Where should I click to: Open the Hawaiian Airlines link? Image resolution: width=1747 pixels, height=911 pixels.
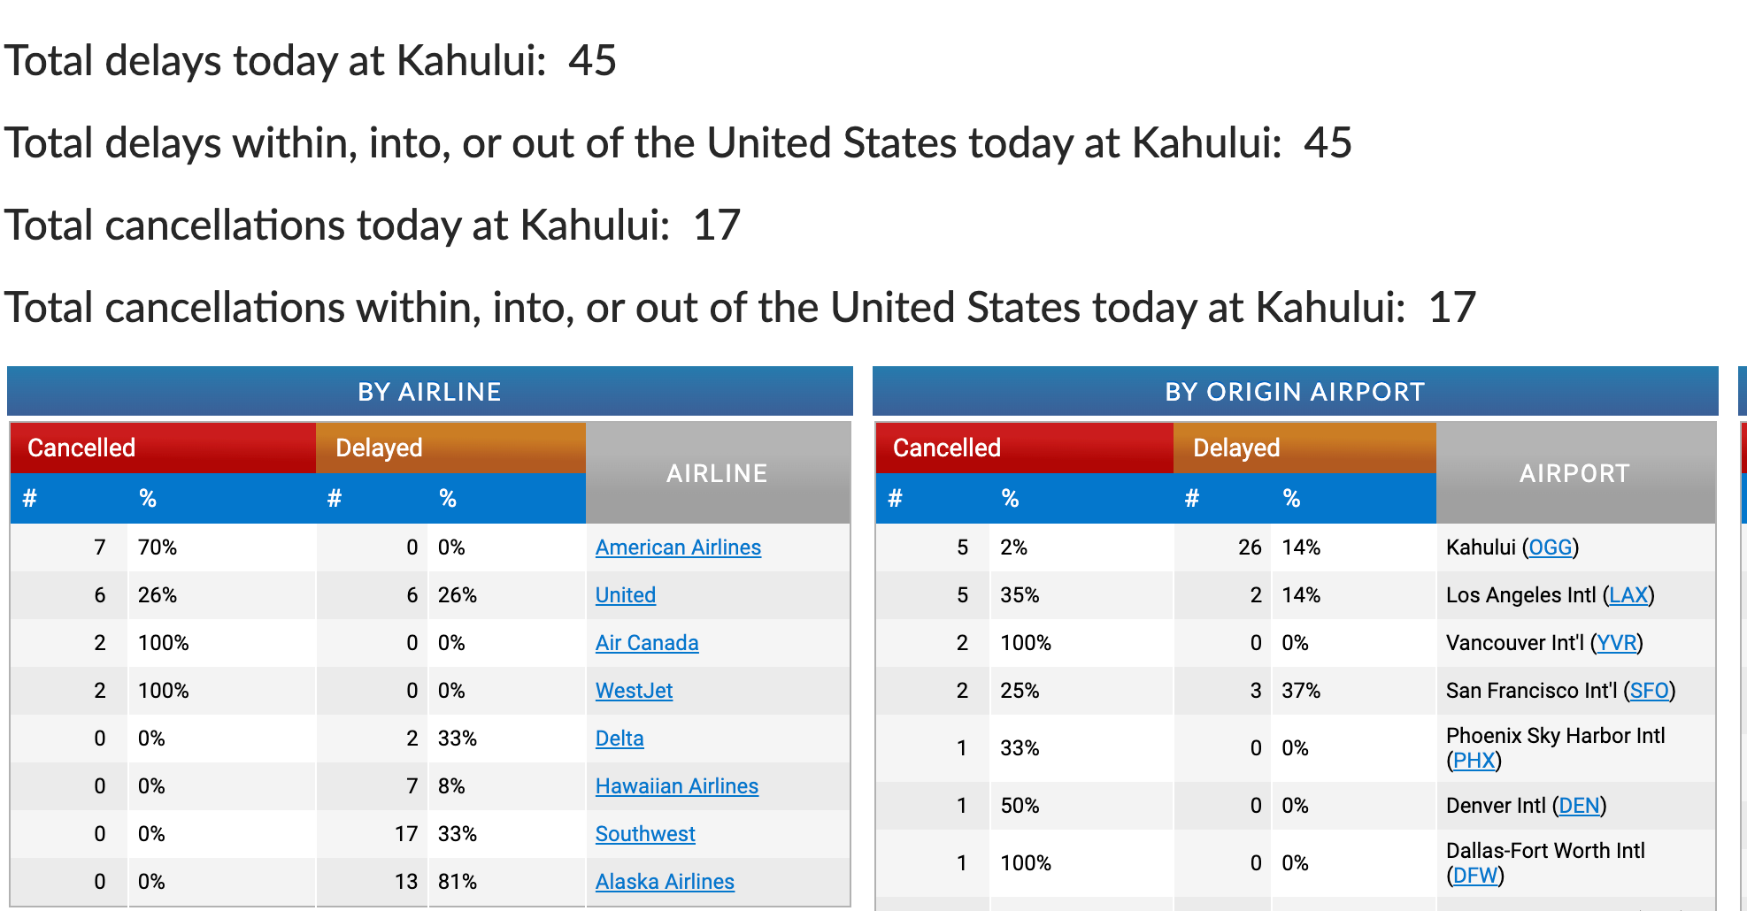pyautogui.click(x=676, y=786)
